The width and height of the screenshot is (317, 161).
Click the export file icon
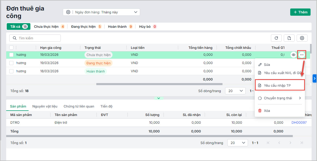(289, 38)
